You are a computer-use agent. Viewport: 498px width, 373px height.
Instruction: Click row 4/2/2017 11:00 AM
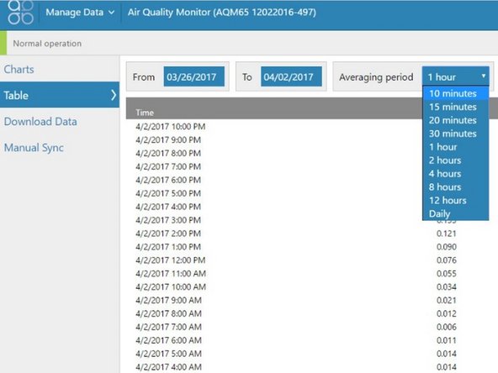pos(171,273)
